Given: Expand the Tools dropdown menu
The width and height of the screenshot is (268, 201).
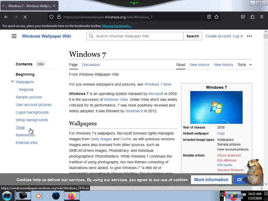Looking at the screenshot, I should click(245, 65).
